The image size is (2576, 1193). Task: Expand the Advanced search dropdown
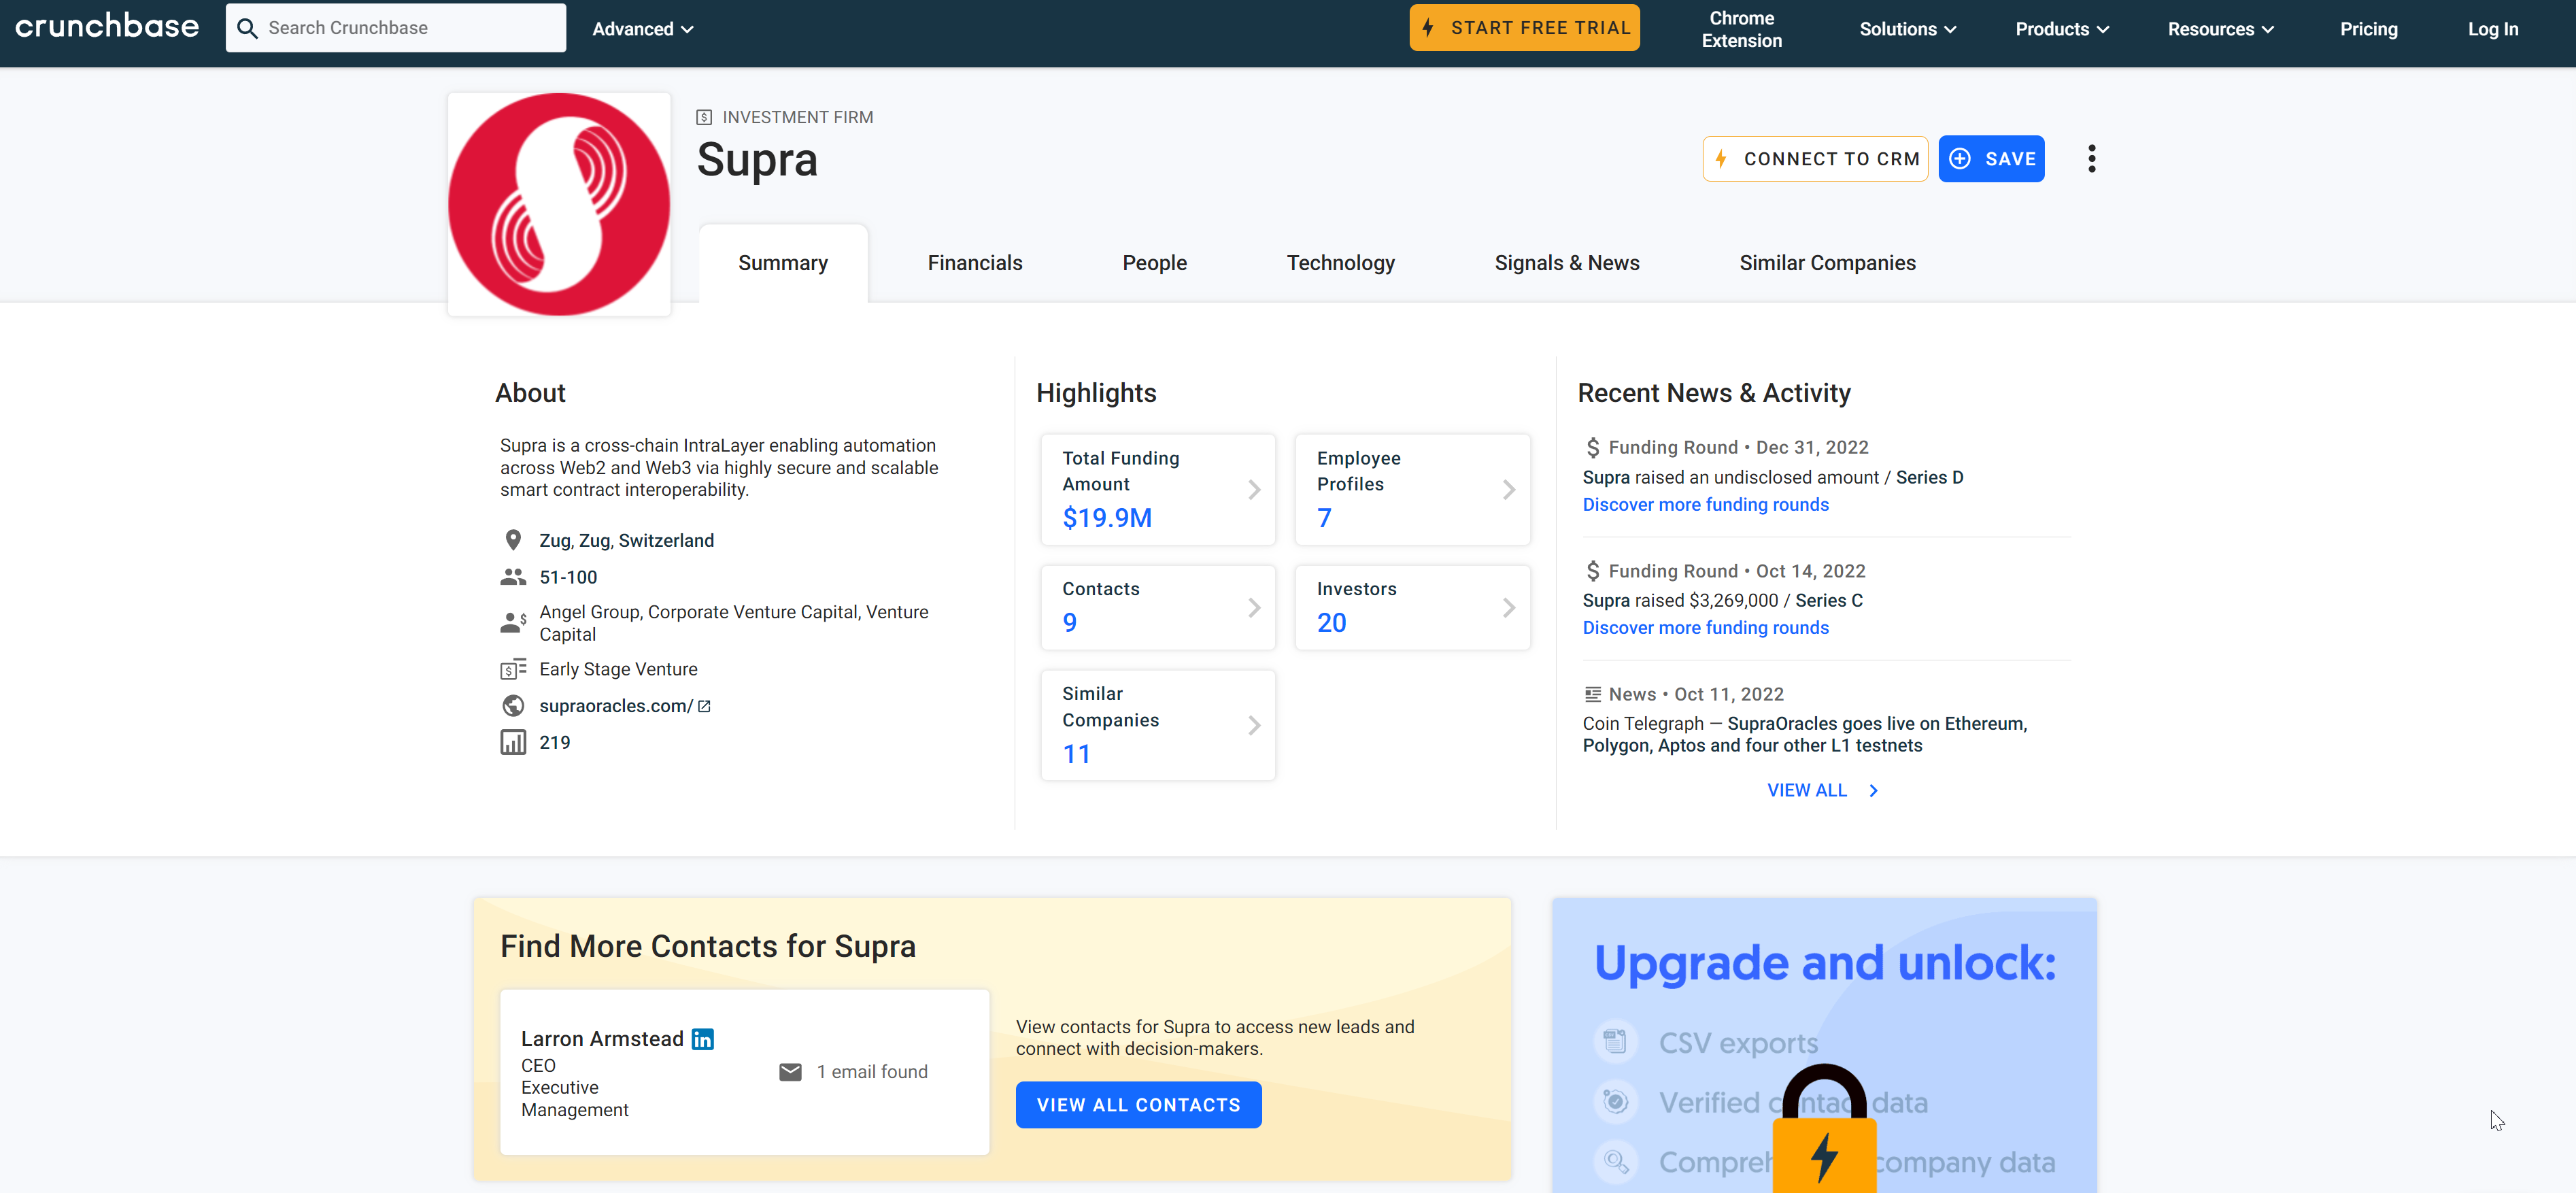click(642, 29)
